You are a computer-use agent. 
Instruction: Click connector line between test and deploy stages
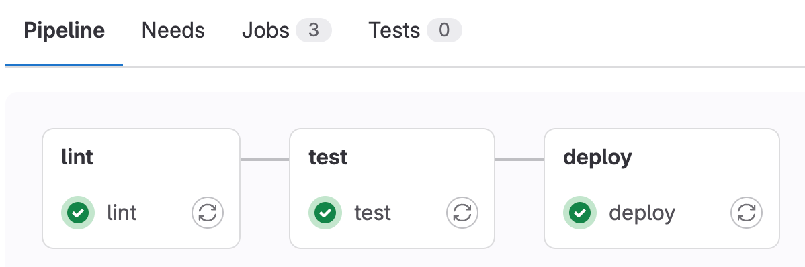pyautogui.click(x=519, y=160)
